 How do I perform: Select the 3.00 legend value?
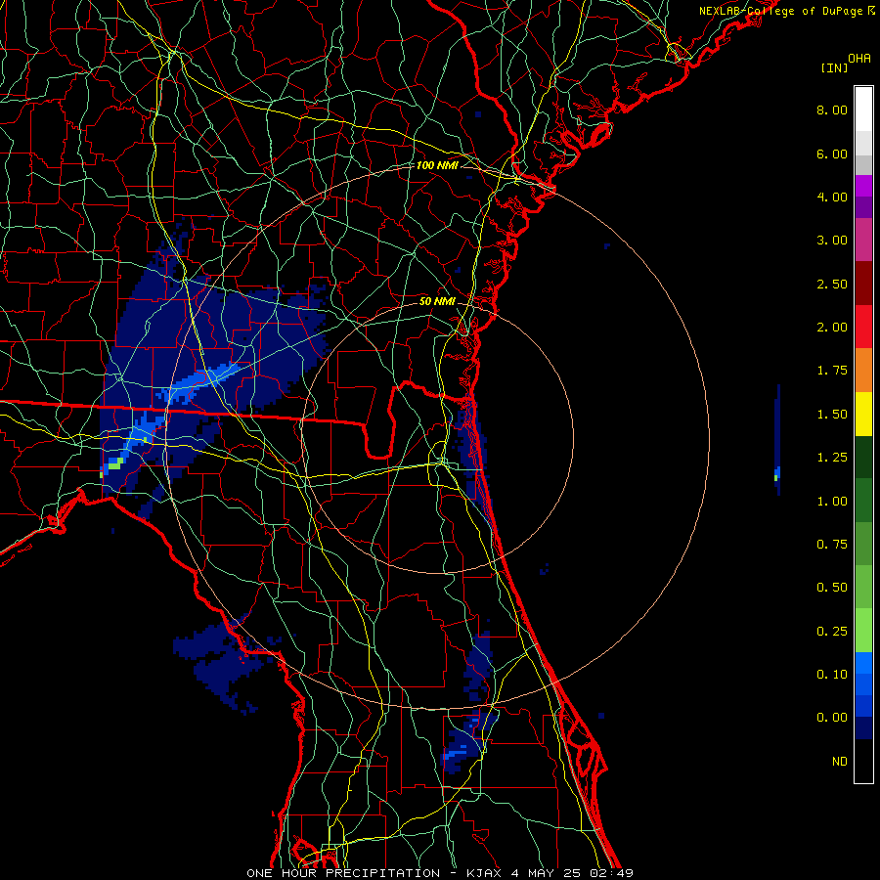832,241
